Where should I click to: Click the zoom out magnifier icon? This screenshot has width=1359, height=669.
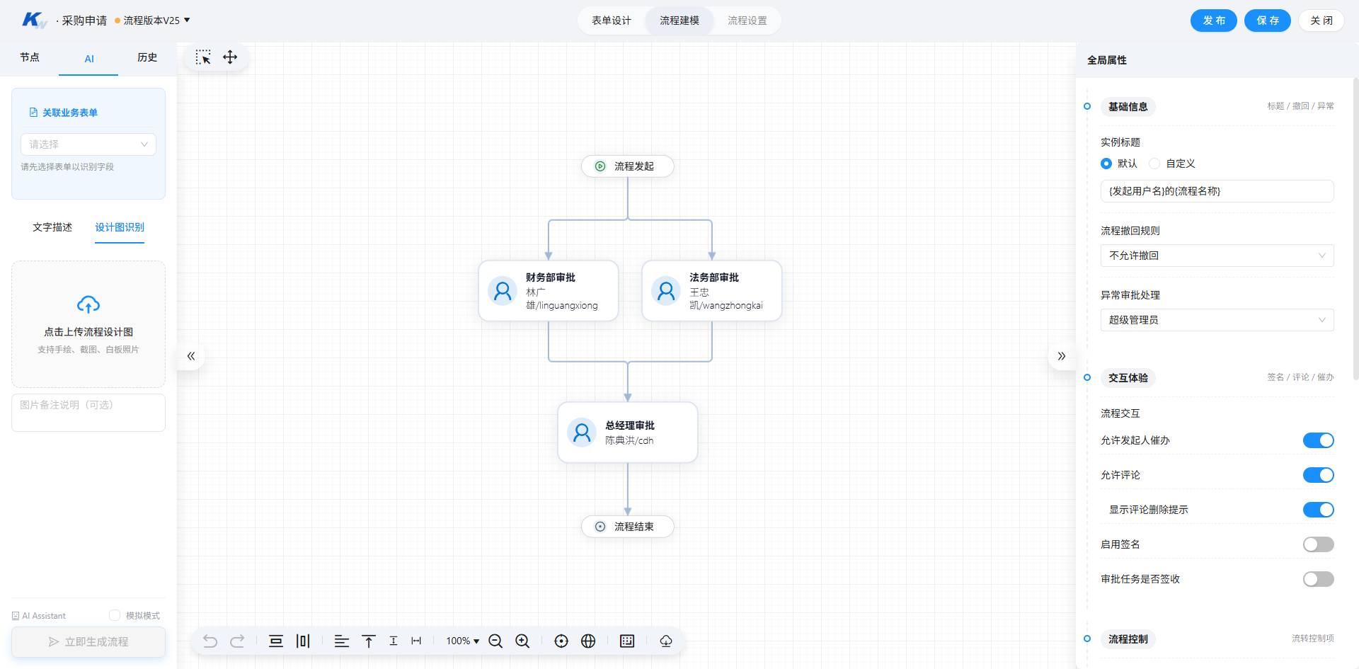[x=495, y=641]
